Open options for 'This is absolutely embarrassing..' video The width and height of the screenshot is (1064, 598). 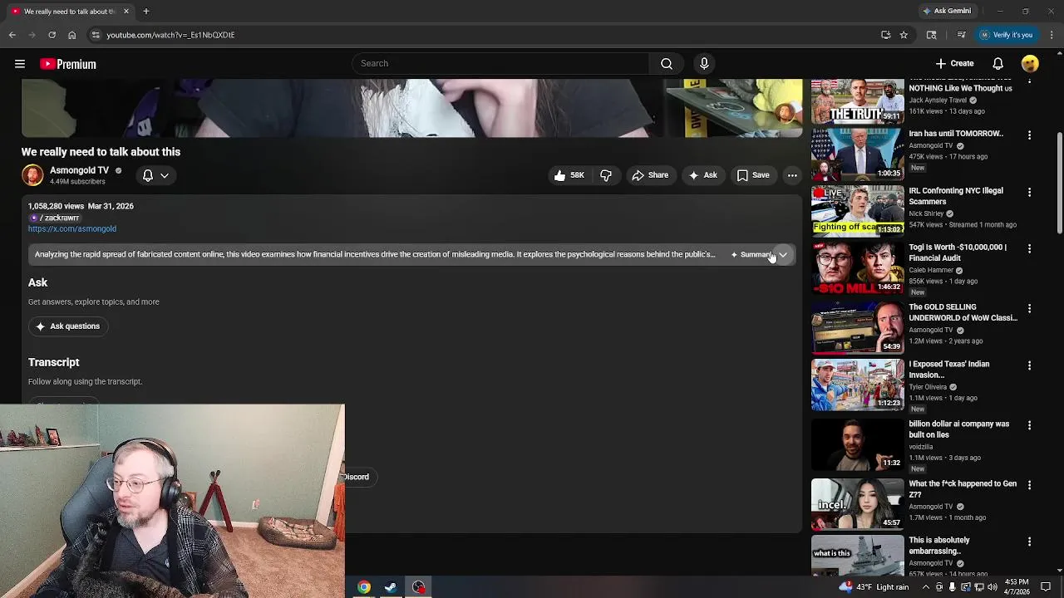1029,542
